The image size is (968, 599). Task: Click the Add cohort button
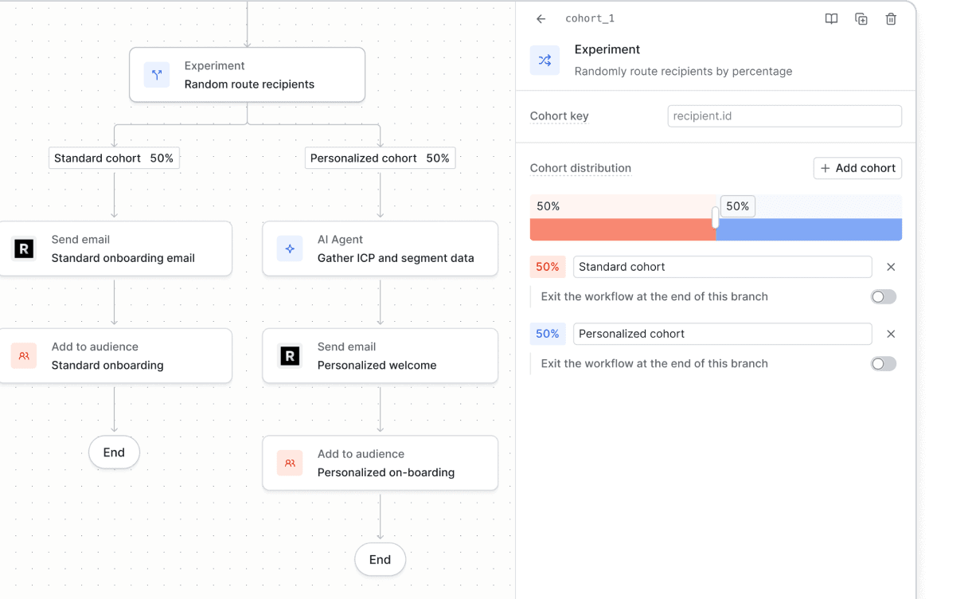pos(857,168)
